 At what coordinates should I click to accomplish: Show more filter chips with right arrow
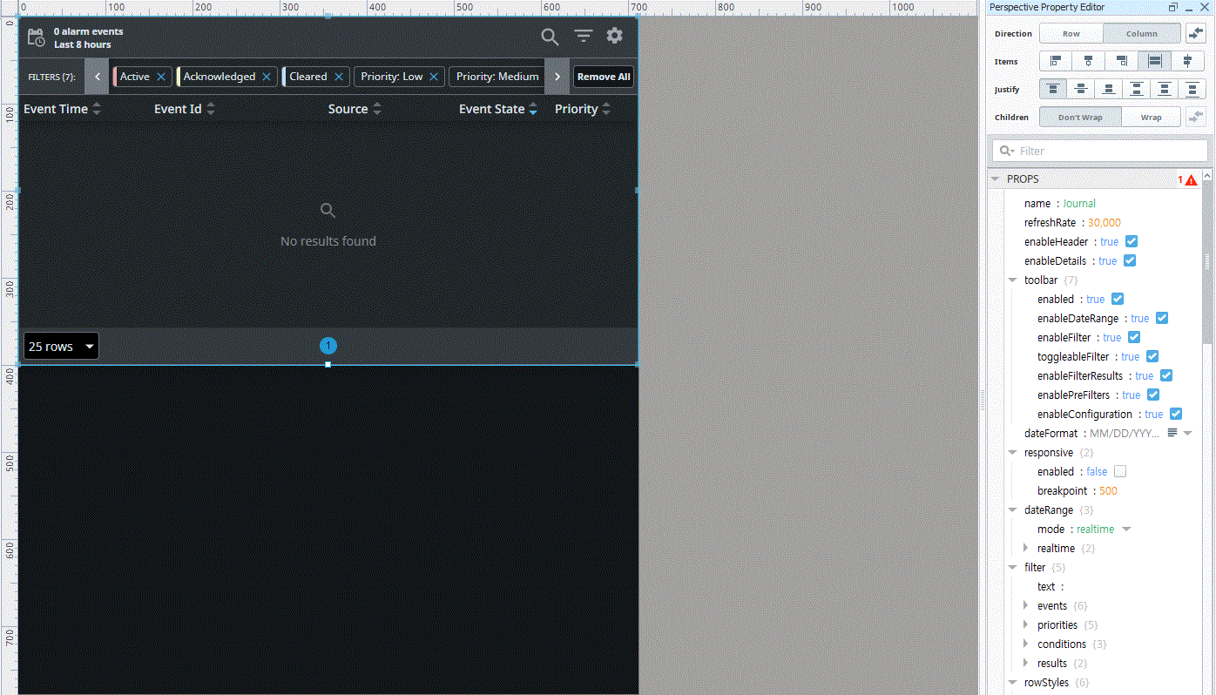pos(557,77)
